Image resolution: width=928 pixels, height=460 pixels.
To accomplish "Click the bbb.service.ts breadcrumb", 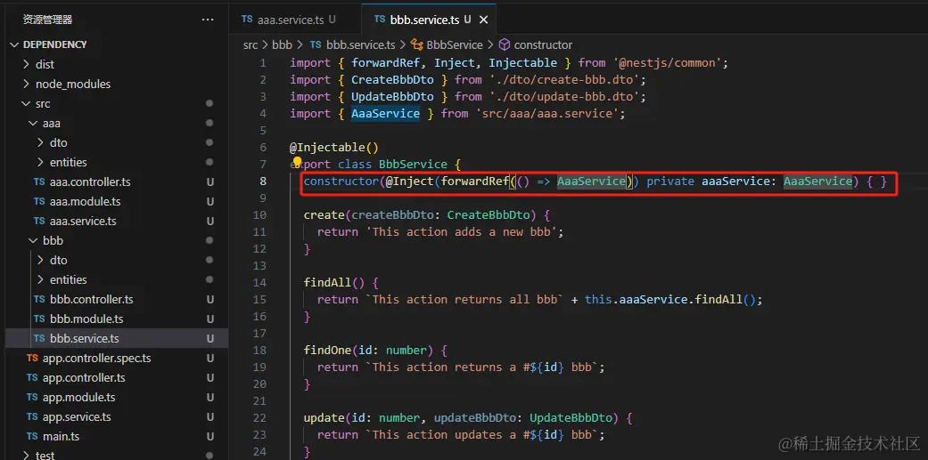I will 360,44.
